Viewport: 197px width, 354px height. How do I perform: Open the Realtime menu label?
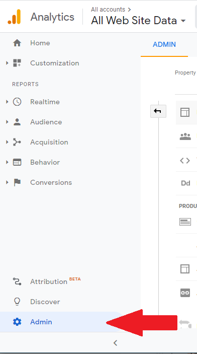point(45,102)
